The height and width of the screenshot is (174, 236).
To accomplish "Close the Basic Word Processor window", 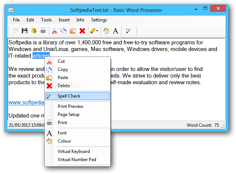I will [218, 8].
